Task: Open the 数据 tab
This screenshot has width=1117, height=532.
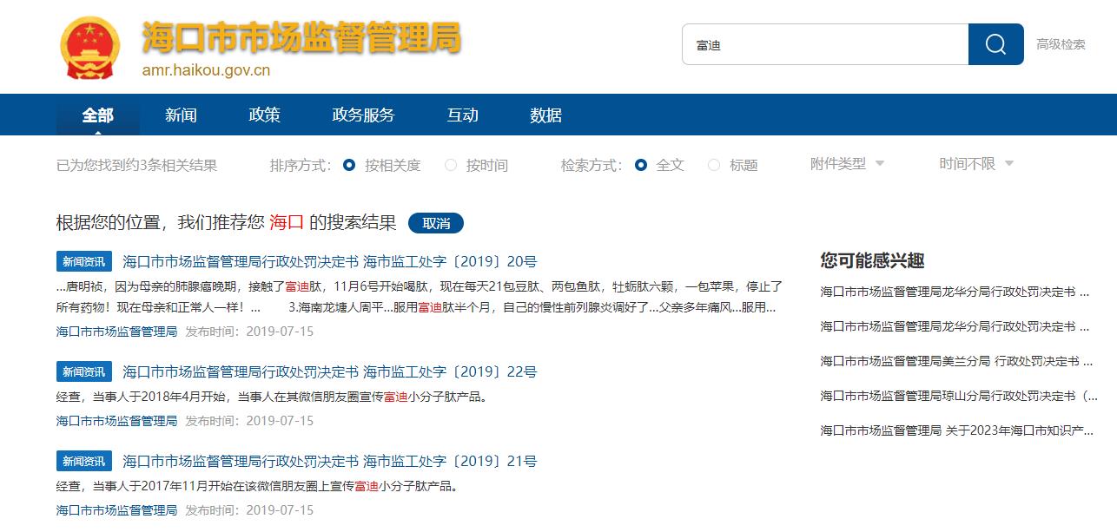Action: pyautogui.click(x=545, y=115)
